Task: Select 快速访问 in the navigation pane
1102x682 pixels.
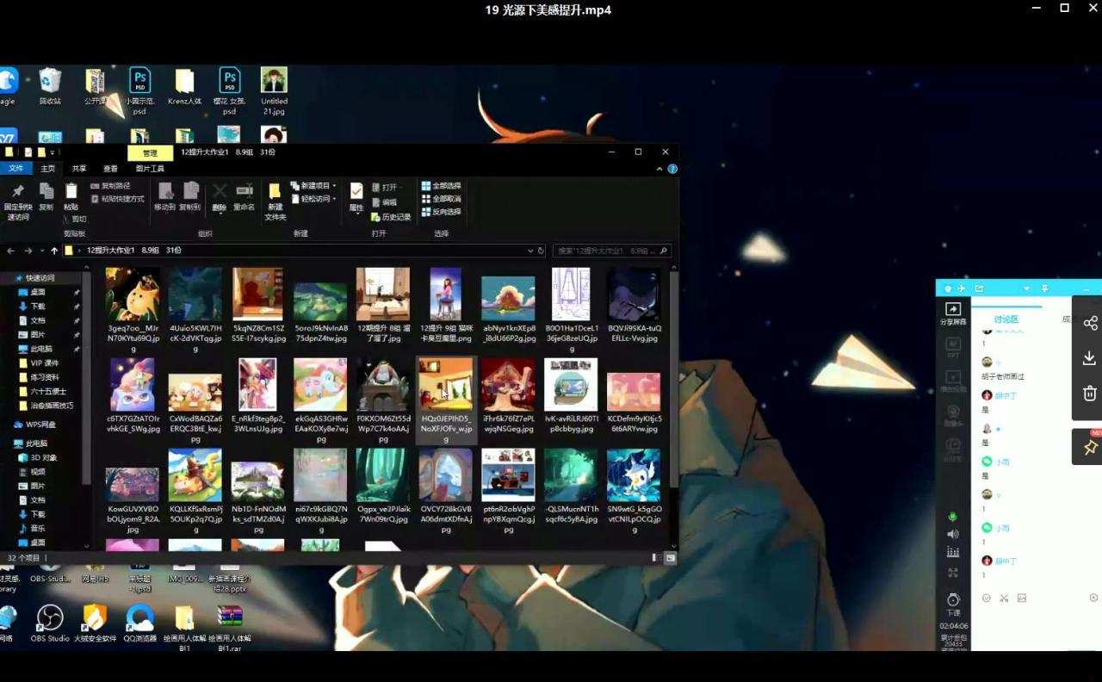Action: 34,278
